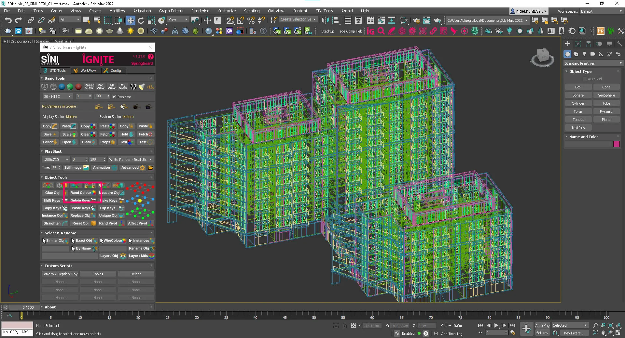Toggle the Enabled state indicator in status bar
625x338 pixels.
pos(419,333)
